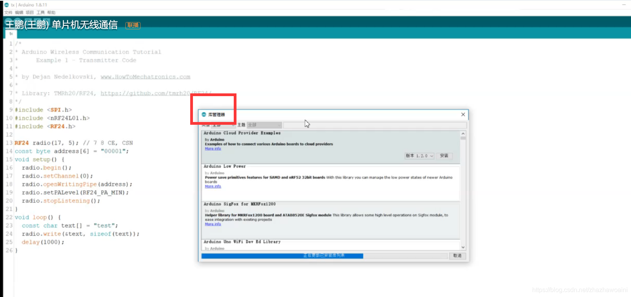Select Arduino SigFox for MKRFox1200 entry
Viewport: 631px width, 297px height.
tap(330, 220)
